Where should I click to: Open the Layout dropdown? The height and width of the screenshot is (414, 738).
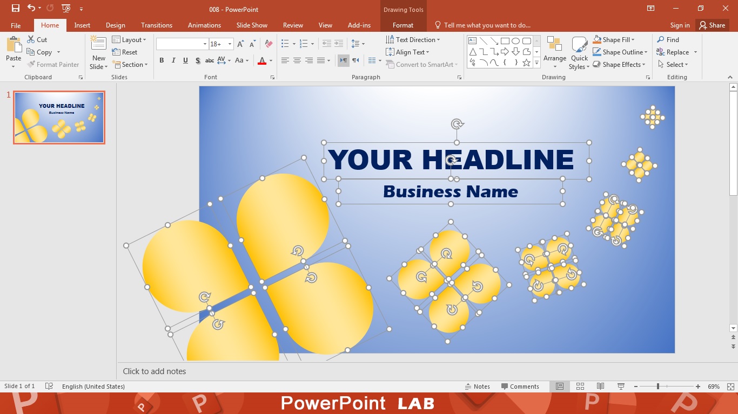[129, 40]
